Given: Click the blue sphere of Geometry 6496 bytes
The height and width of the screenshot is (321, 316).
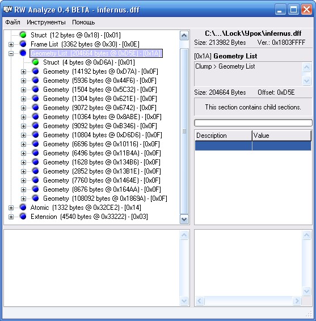Looking at the screenshot, I should pyautogui.click(x=36, y=153).
